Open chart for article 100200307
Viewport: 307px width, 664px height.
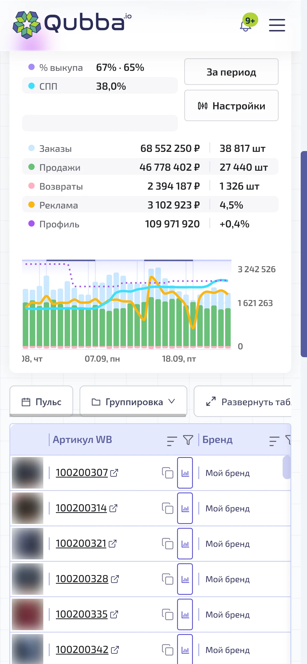(x=185, y=473)
